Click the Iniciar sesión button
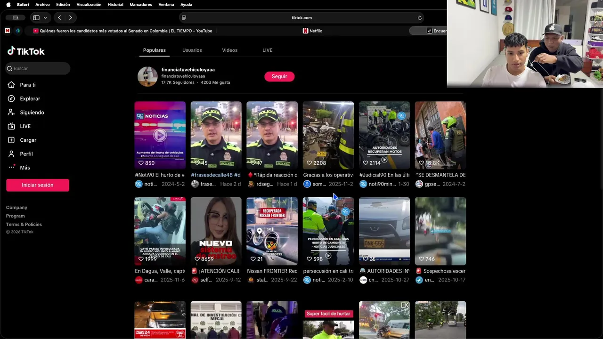This screenshot has height=339, width=603. pyautogui.click(x=38, y=185)
